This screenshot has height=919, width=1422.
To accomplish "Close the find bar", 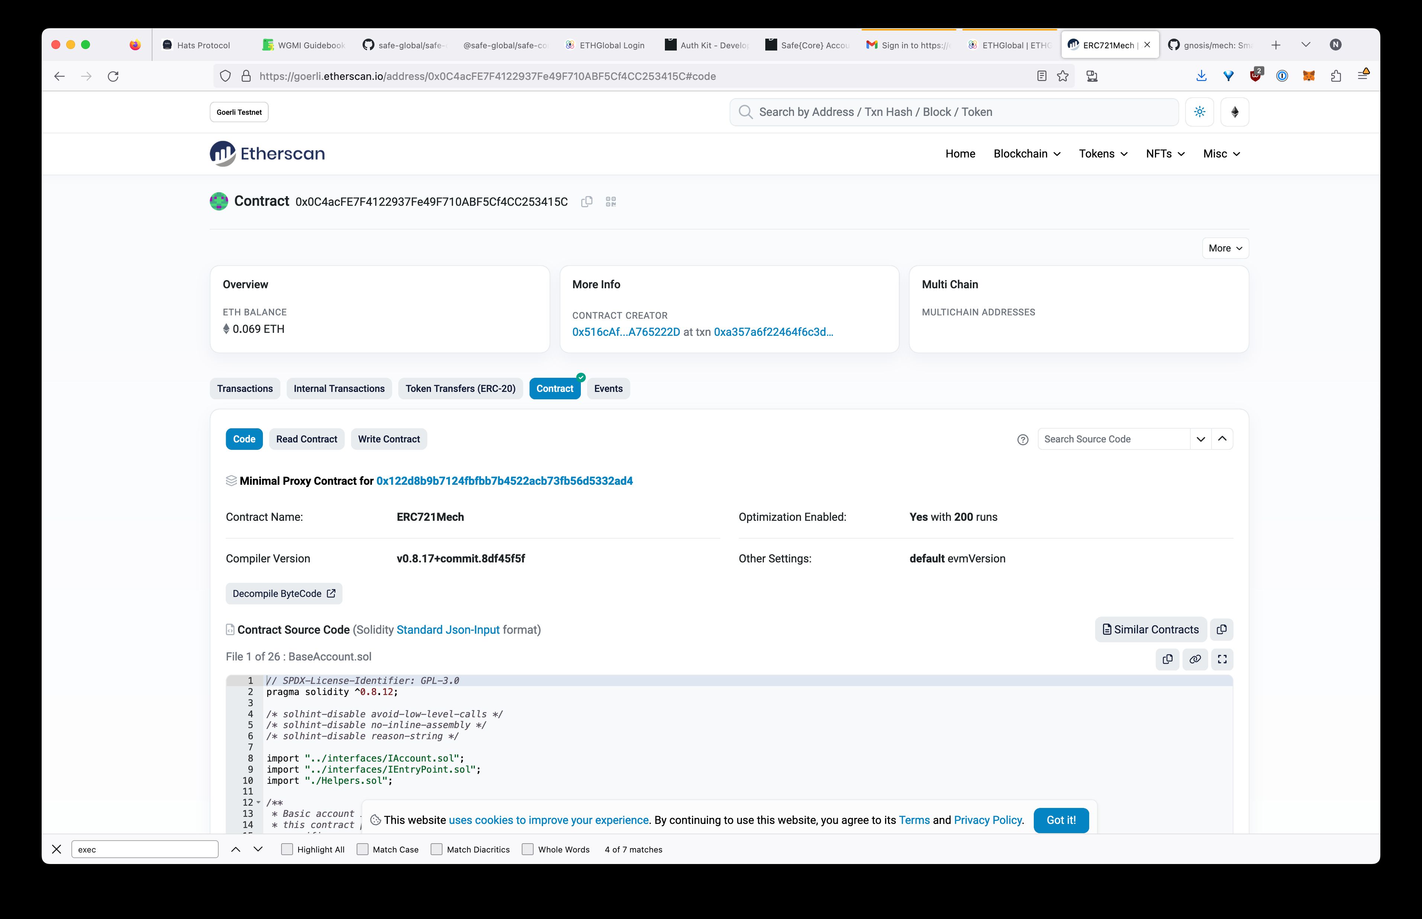I will (x=57, y=849).
